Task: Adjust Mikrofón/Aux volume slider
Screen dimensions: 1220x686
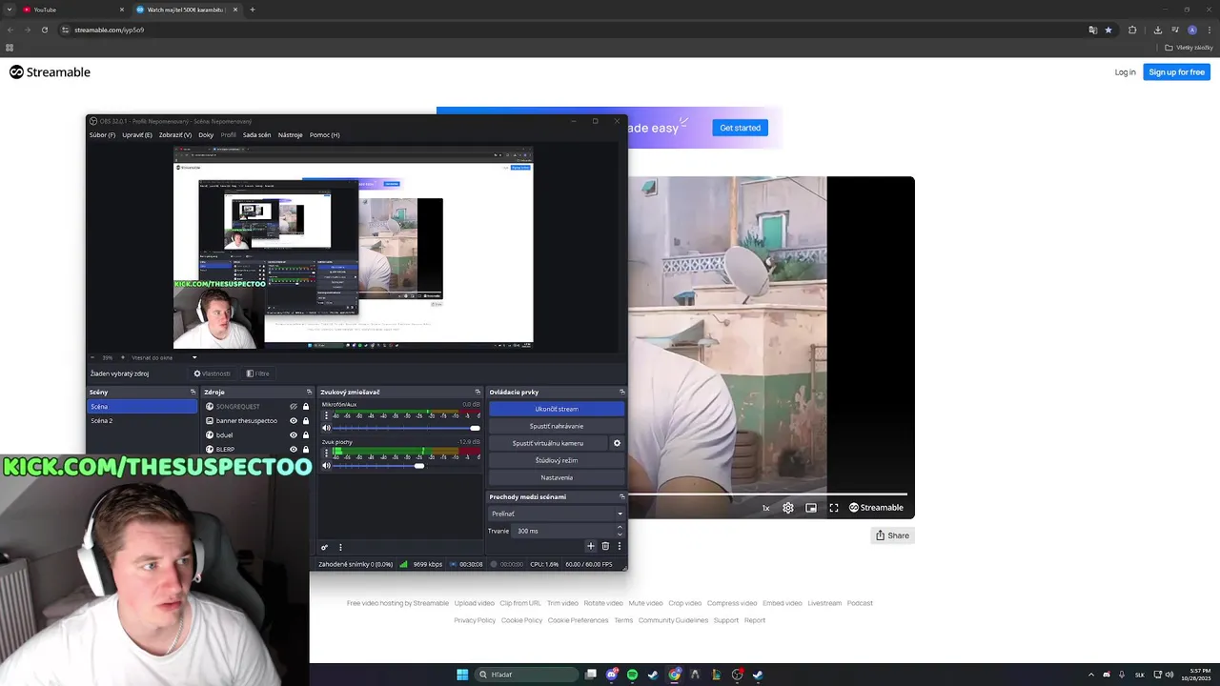Action: pos(407,428)
